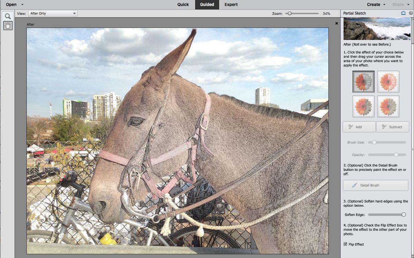The image size is (414, 258).
Task: Open the Guided help icon
Action: click(x=410, y=13)
